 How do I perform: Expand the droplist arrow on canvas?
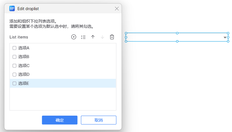point(225,37)
